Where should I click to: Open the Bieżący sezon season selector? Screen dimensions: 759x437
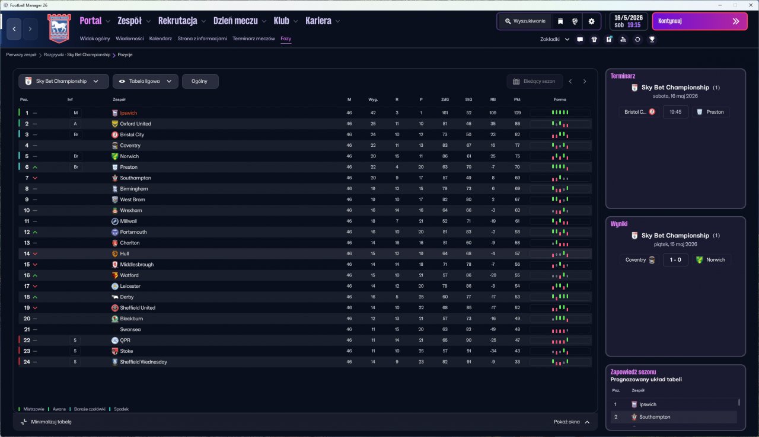coord(534,81)
